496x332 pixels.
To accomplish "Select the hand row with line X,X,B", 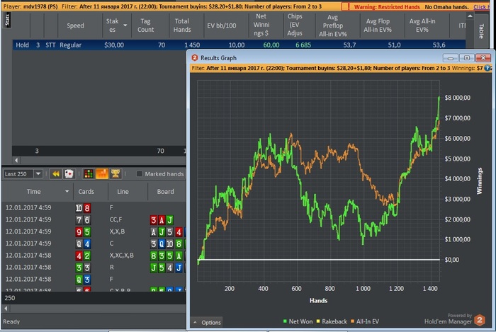I will (94, 231).
